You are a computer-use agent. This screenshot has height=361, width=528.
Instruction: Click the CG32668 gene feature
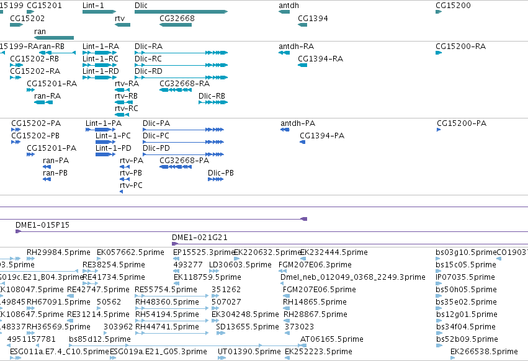176,25
